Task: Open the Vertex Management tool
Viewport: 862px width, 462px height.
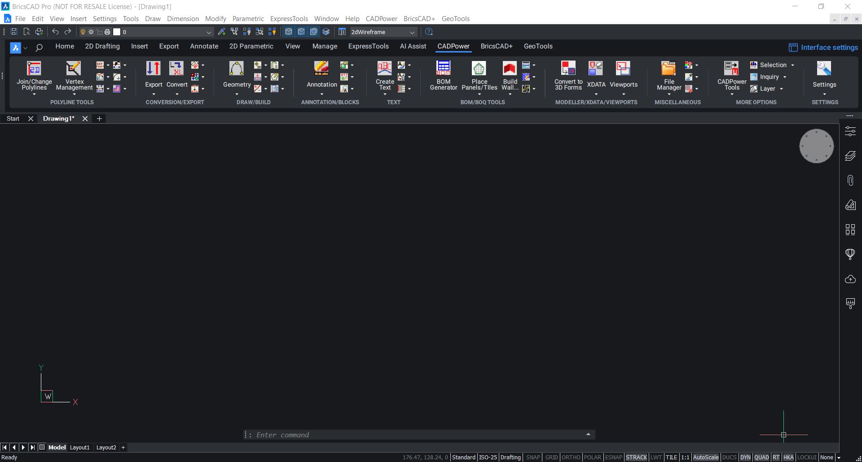Action: (x=74, y=75)
